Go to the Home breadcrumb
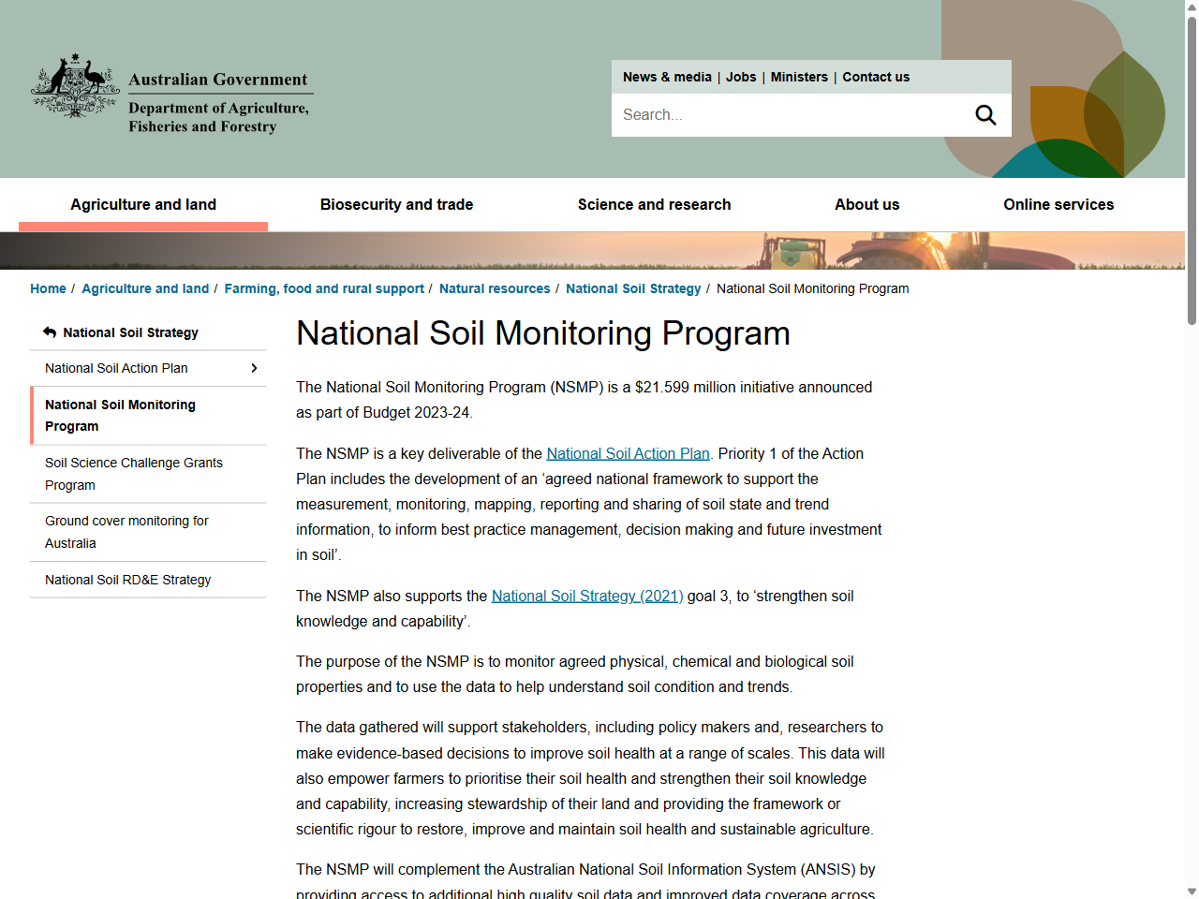This screenshot has width=1199, height=899. [48, 288]
